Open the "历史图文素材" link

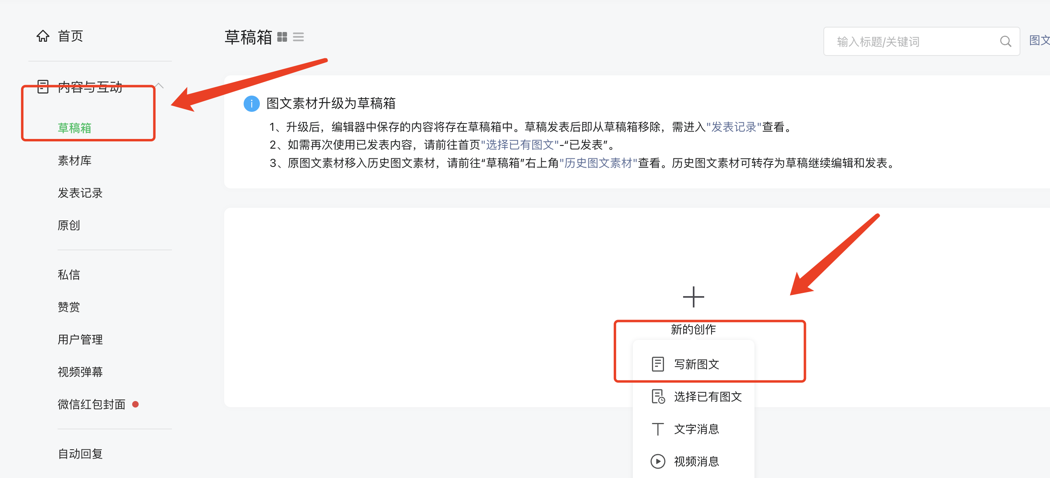[x=598, y=163]
